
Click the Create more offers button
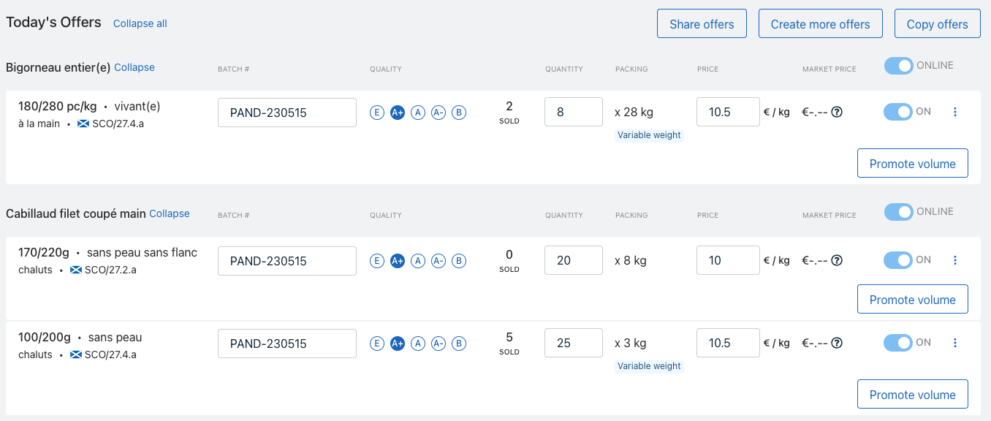pyautogui.click(x=821, y=23)
